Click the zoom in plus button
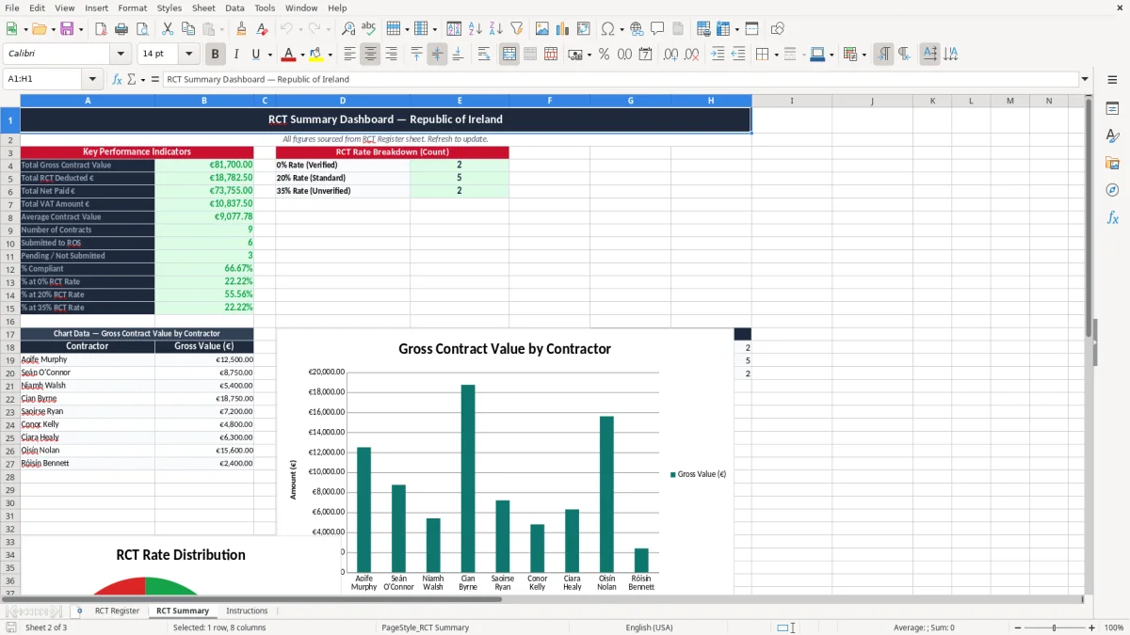Viewport: 1130px width, 635px height. point(1092,627)
